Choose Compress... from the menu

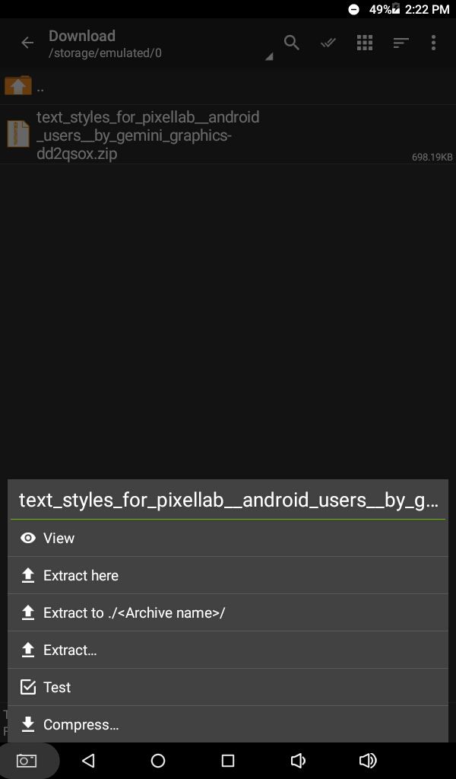click(x=228, y=724)
